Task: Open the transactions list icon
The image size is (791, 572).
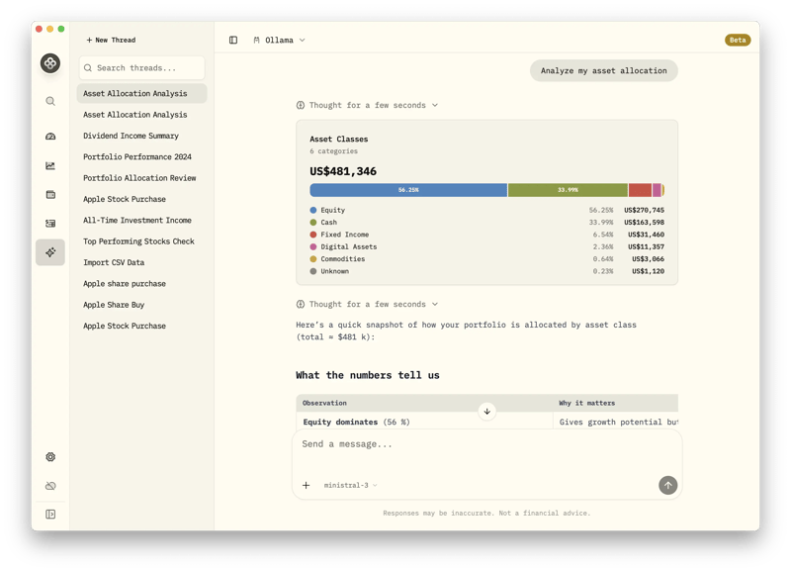Action: 49,222
